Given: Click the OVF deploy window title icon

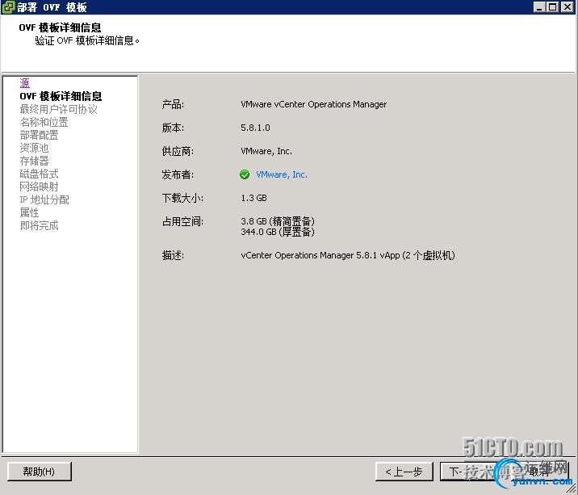Looking at the screenshot, I should click(8, 7).
